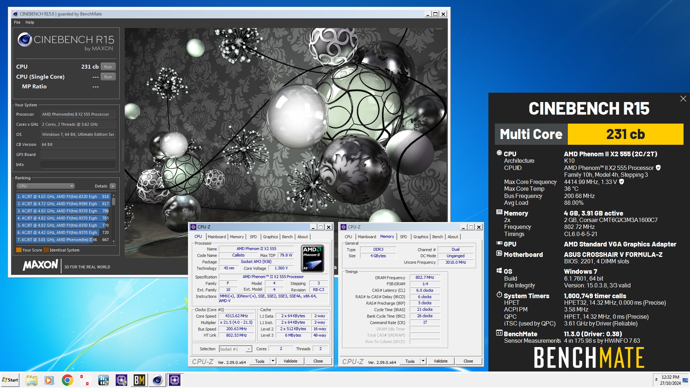Expand Tools dropdown arrow in right CPU-Z
The width and height of the screenshot is (690, 388).
(x=423, y=361)
